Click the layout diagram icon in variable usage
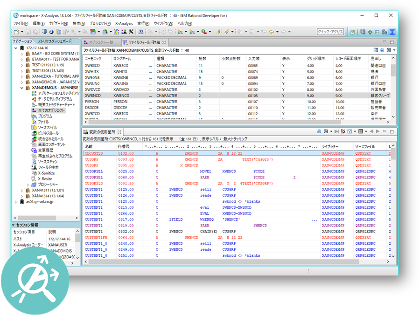420x315 pixels. coord(350,131)
